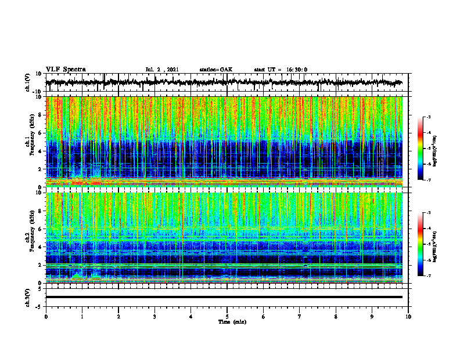The width and height of the screenshot is (460, 355).
Task: Click the time axis tick label "7"
Action: click(300, 317)
